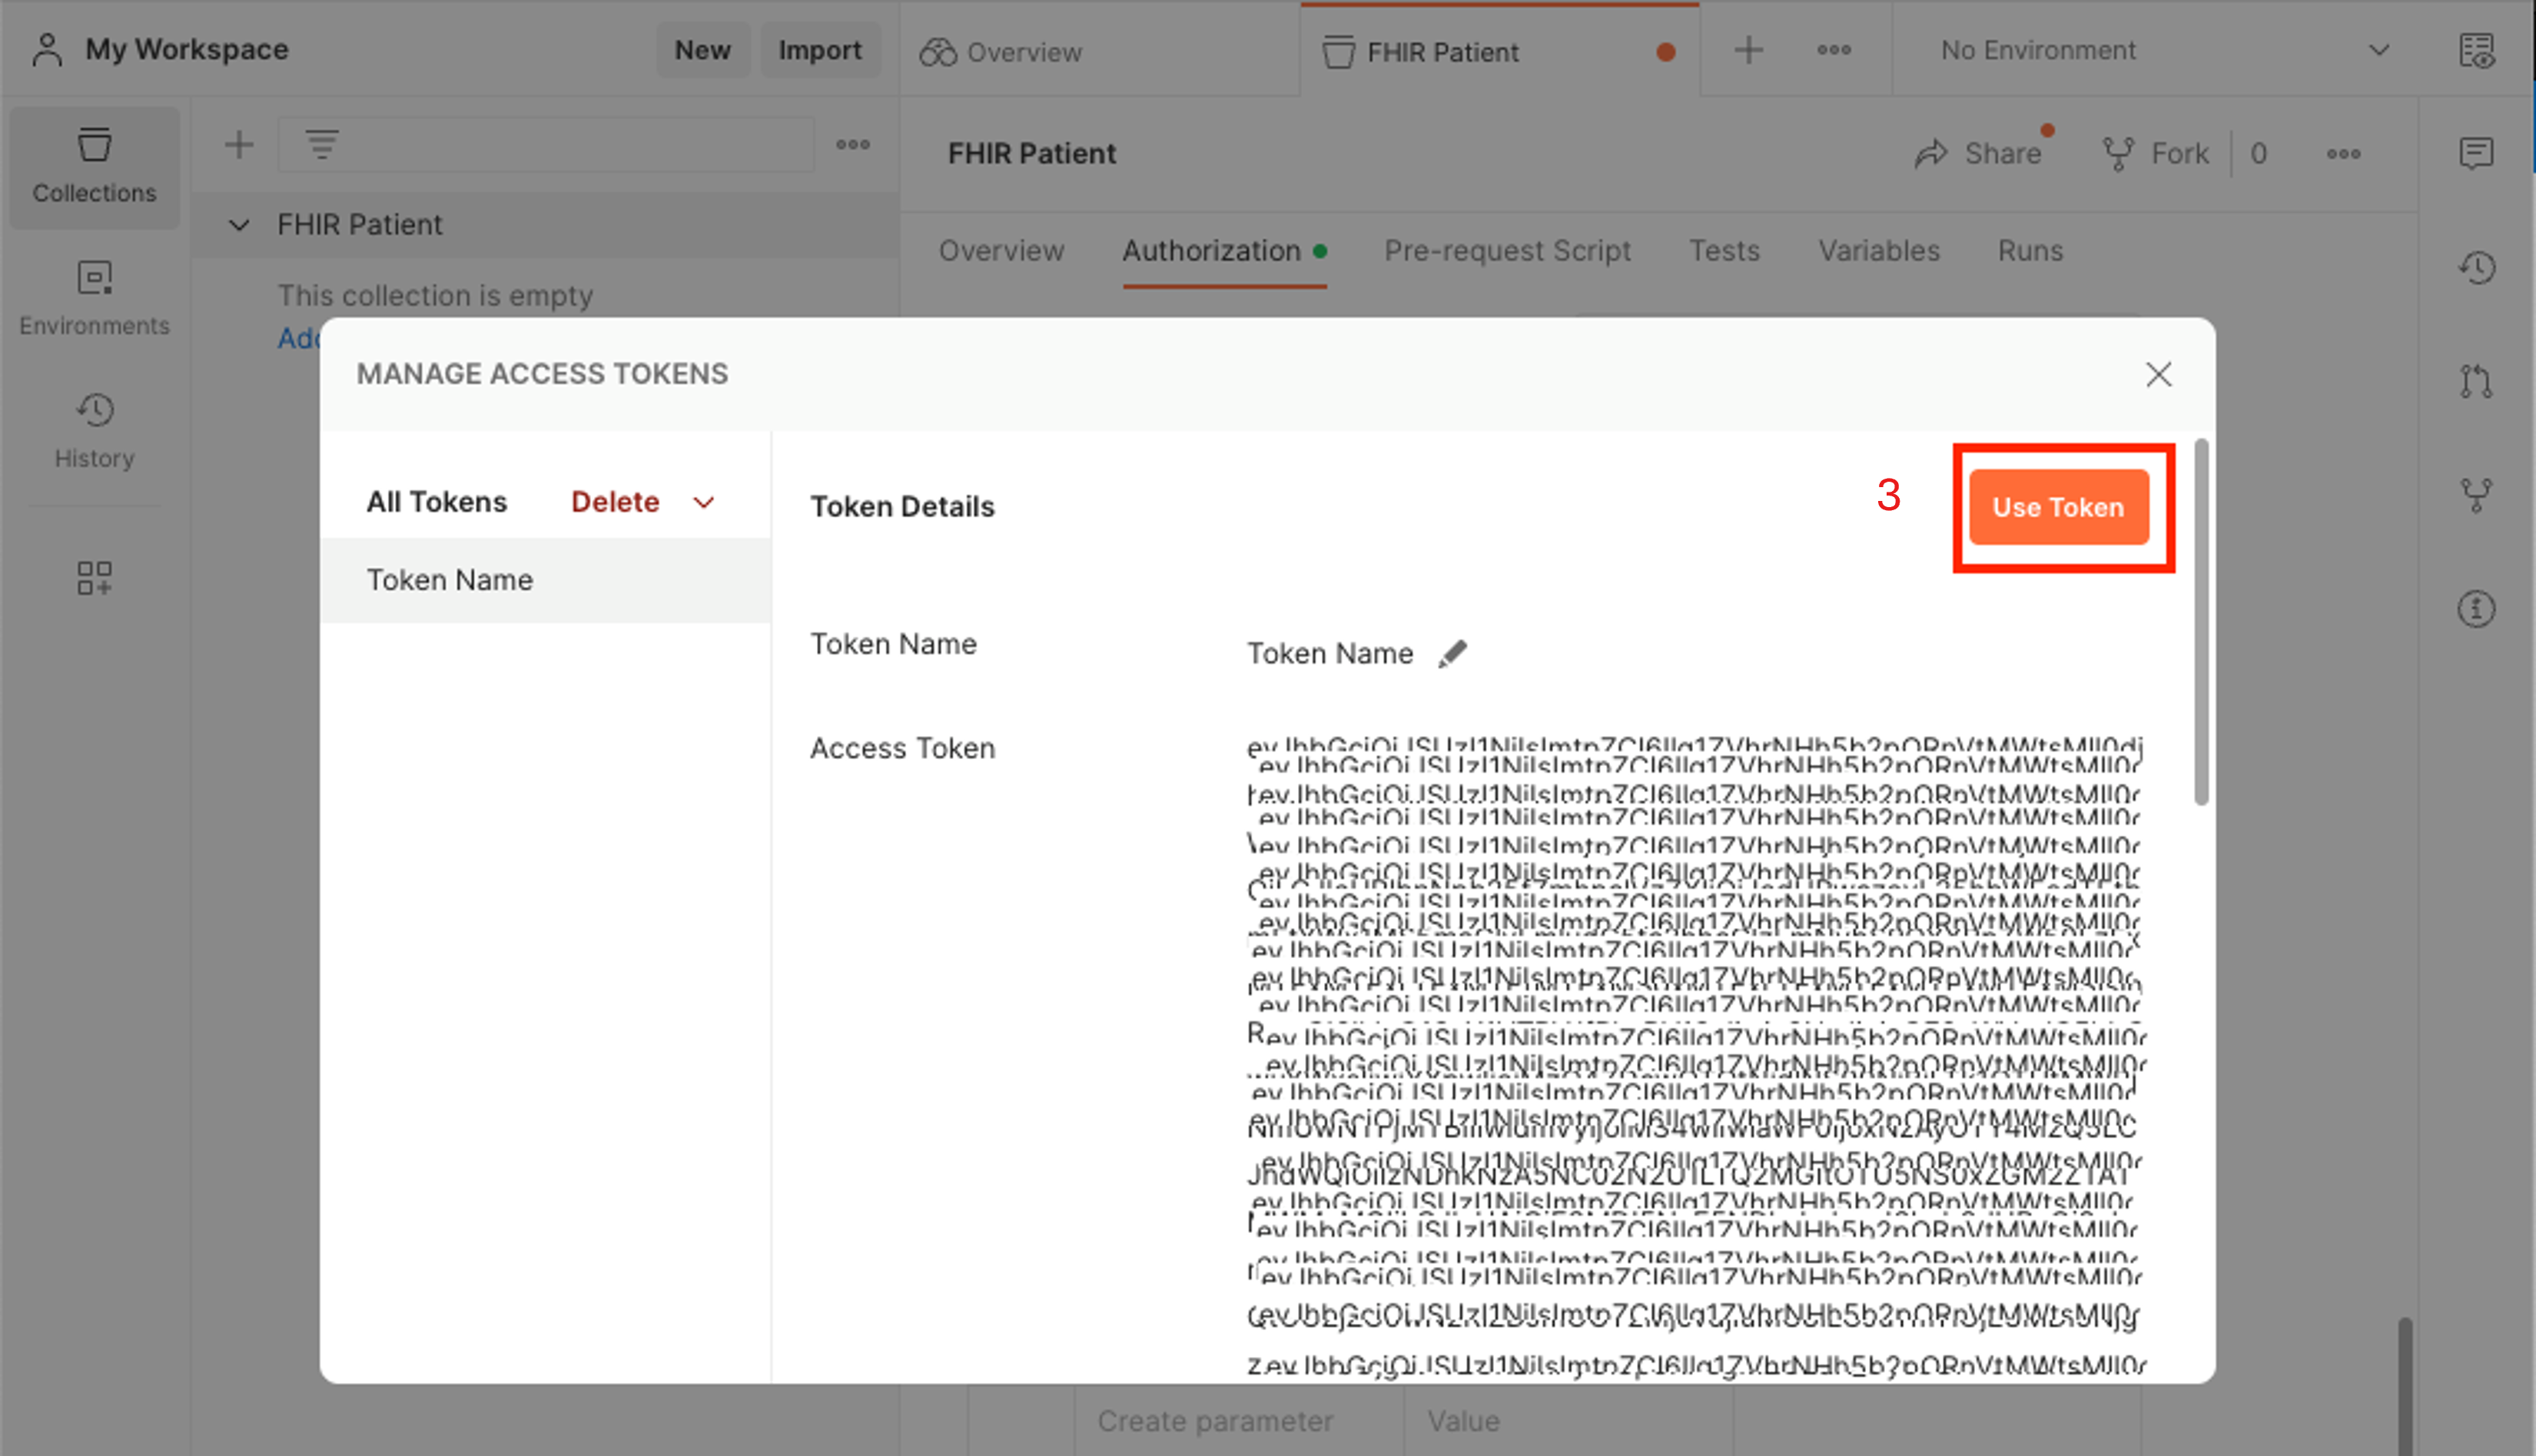
Task: Click the Import button
Action: click(x=819, y=49)
